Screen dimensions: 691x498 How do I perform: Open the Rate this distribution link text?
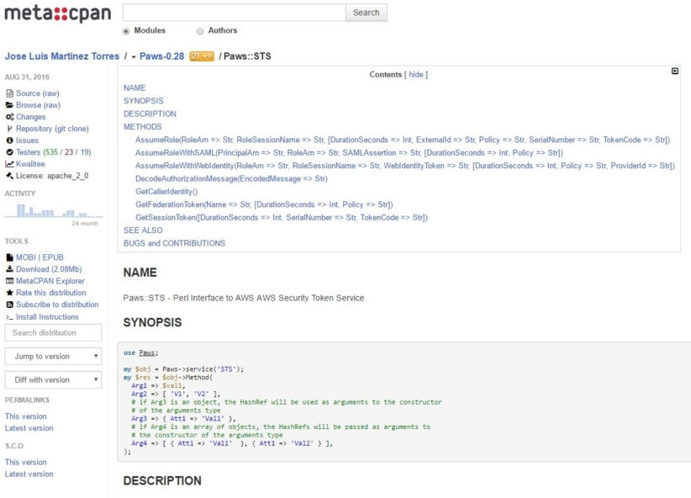51,293
